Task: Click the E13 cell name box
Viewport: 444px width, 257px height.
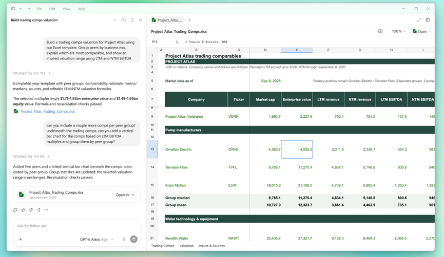Action: pos(155,42)
